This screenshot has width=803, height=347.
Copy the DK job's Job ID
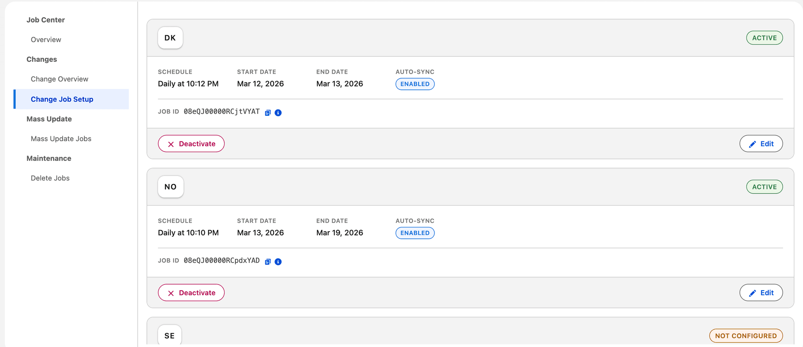[268, 112]
